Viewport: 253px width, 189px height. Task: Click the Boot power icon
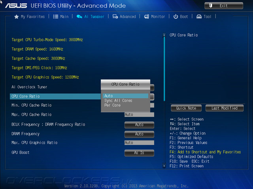click(x=176, y=17)
